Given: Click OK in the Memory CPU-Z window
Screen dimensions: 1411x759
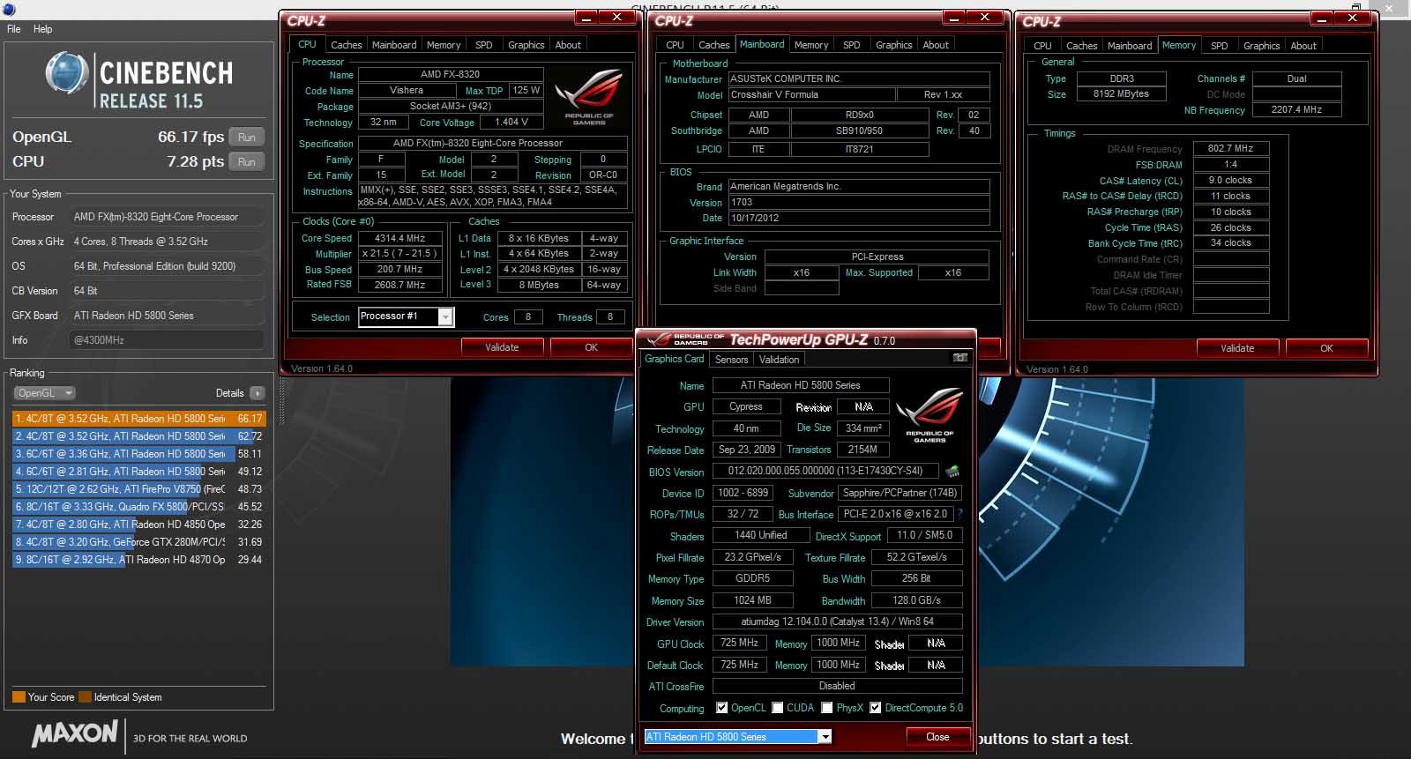Looking at the screenshot, I should (x=1326, y=348).
